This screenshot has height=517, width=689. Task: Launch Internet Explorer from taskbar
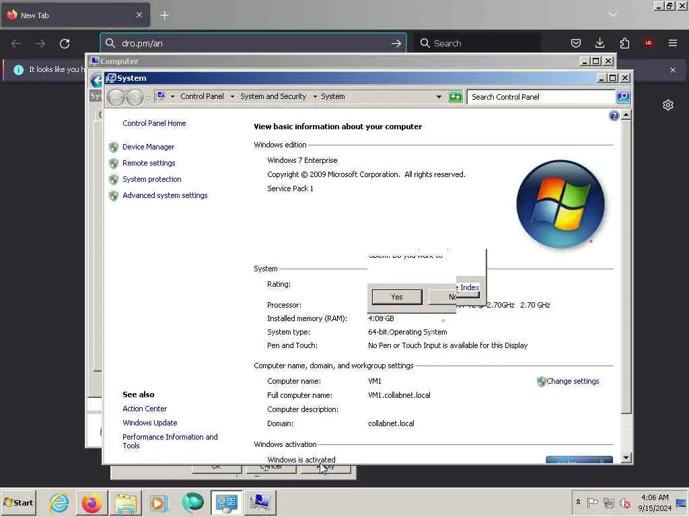click(59, 502)
